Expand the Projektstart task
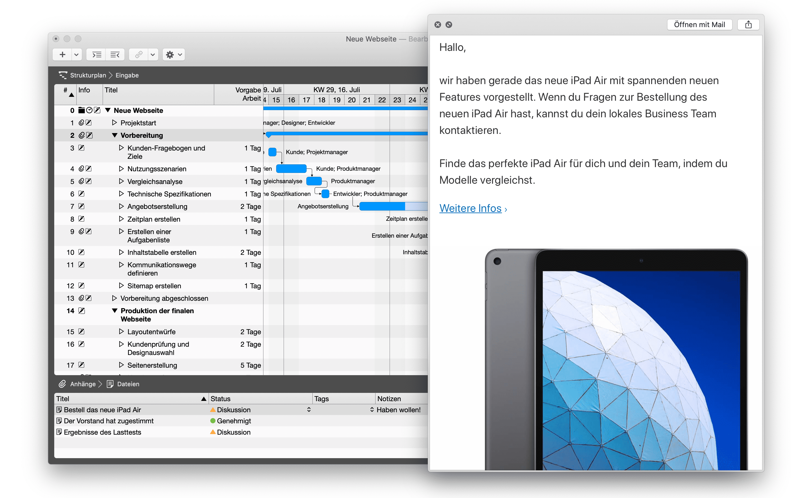The width and height of the screenshot is (808, 498). point(114,123)
